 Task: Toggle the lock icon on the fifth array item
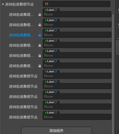(40, 56)
